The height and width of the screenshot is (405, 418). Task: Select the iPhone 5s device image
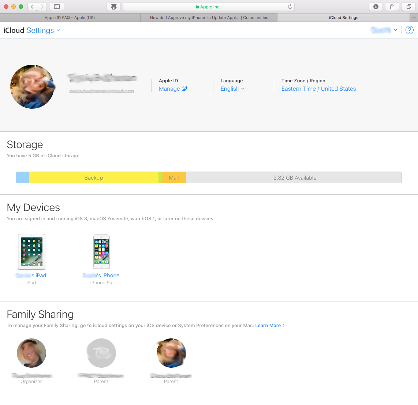pyautogui.click(x=101, y=252)
